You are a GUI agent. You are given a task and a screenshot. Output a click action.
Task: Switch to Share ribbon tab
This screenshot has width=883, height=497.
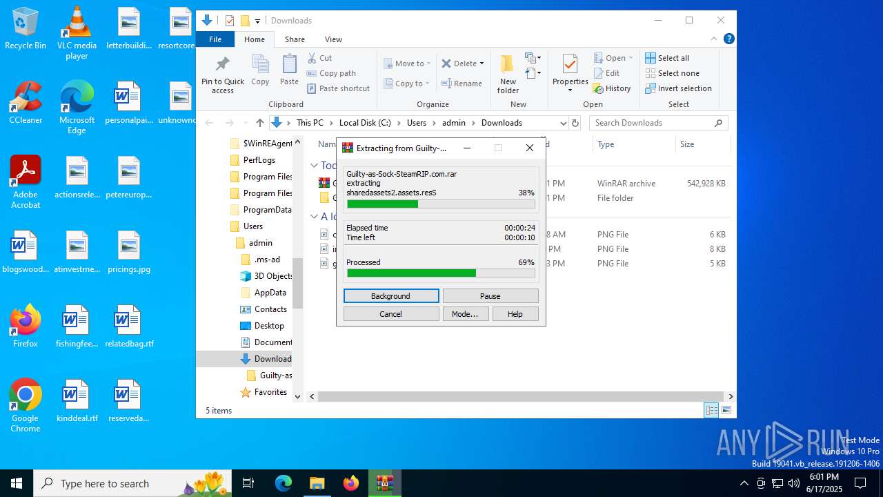[x=295, y=39]
